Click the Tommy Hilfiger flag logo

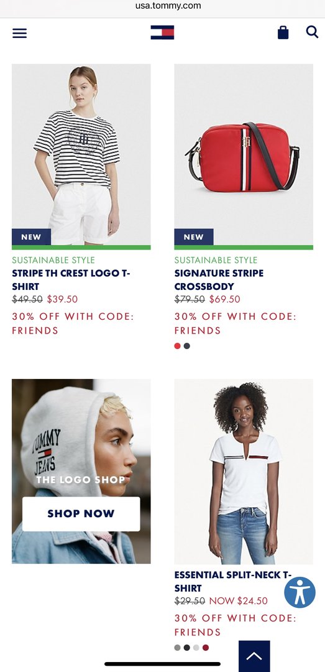click(162, 32)
